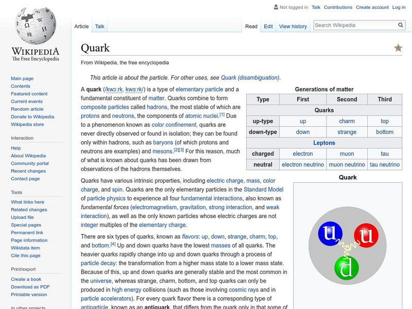Click the reference [4] footnote marker

coord(113,244)
